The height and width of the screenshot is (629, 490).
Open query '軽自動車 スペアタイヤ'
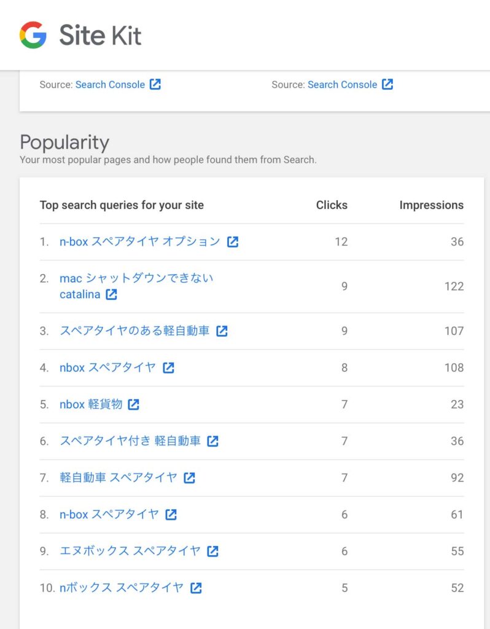point(119,477)
